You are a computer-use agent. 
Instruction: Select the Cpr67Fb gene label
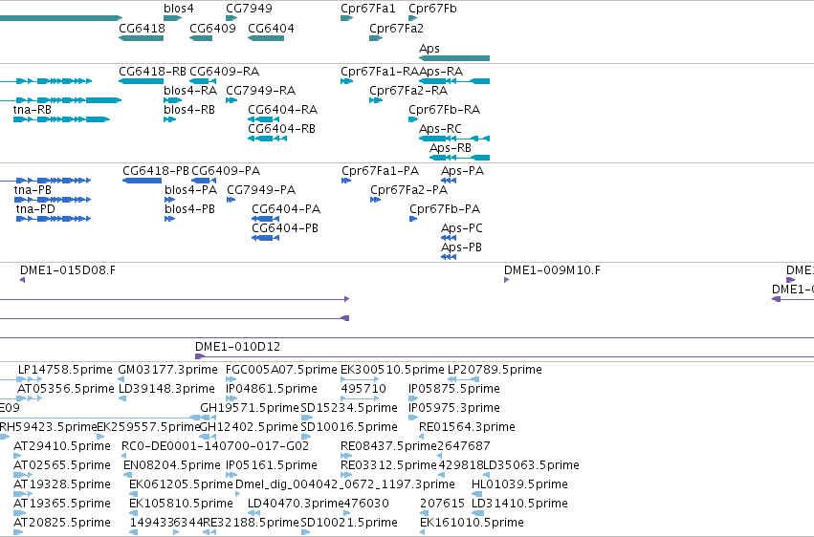coord(432,9)
